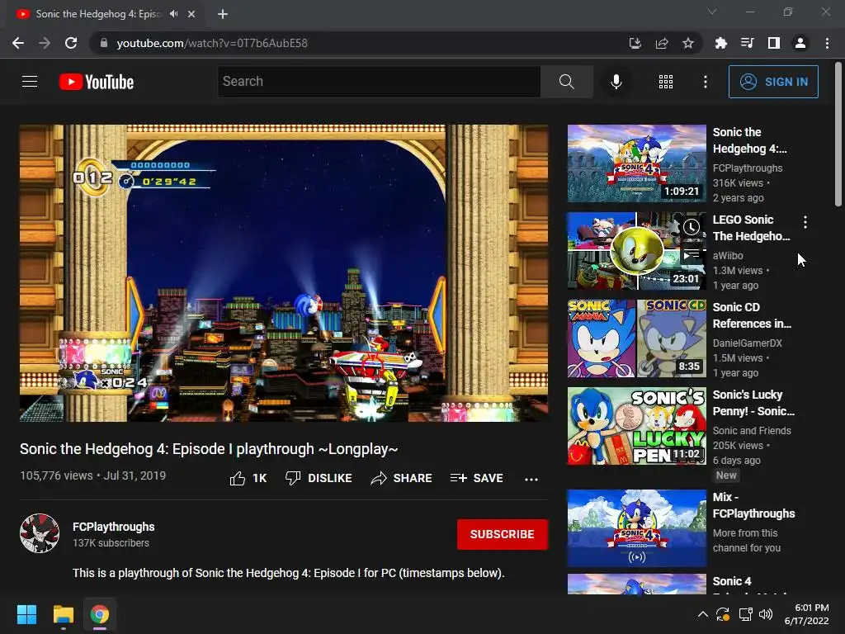Share the video via SHARE button
Viewport: 845px width, 634px height.
pos(402,478)
